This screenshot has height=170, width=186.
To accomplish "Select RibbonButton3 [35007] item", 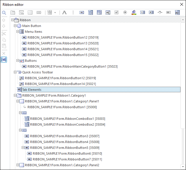I will click(x=65, y=136).
